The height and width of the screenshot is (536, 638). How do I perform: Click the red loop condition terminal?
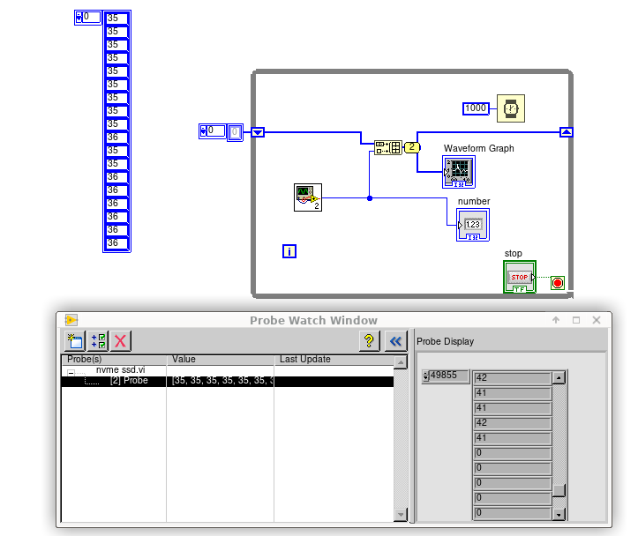coord(558,283)
